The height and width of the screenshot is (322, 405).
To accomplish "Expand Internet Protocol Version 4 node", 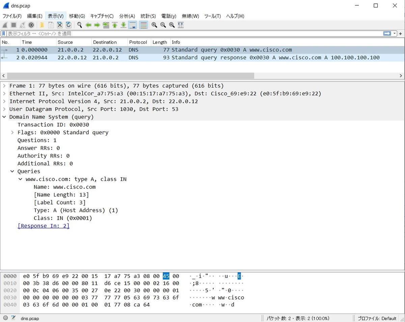I will click(4, 101).
